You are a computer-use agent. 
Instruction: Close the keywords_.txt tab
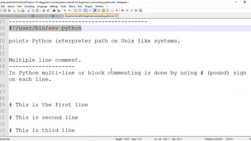coord(49,16)
